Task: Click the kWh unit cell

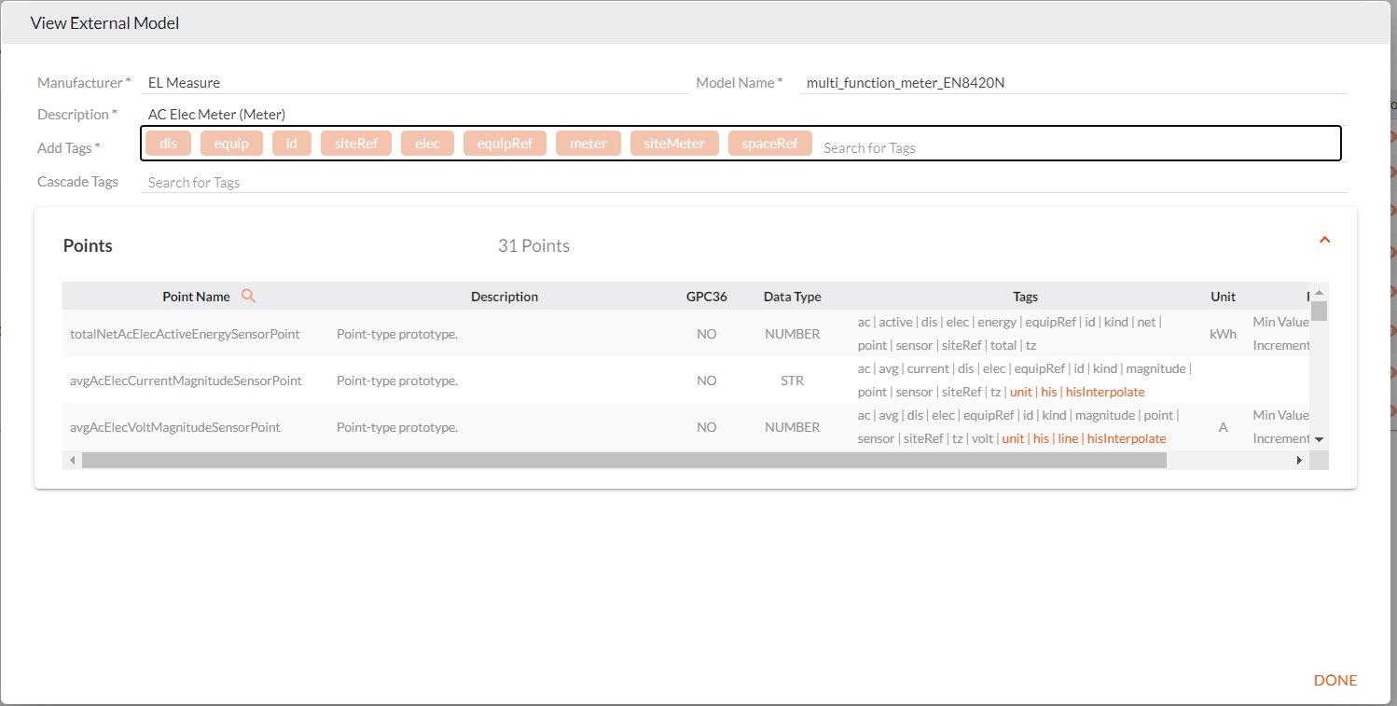Action: pos(1223,334)
